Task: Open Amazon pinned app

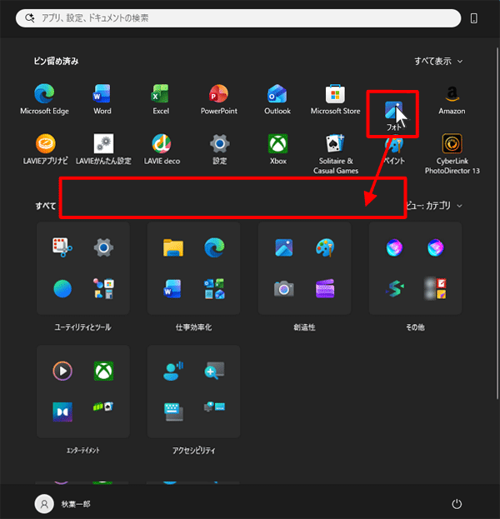Action: point(452,99)
